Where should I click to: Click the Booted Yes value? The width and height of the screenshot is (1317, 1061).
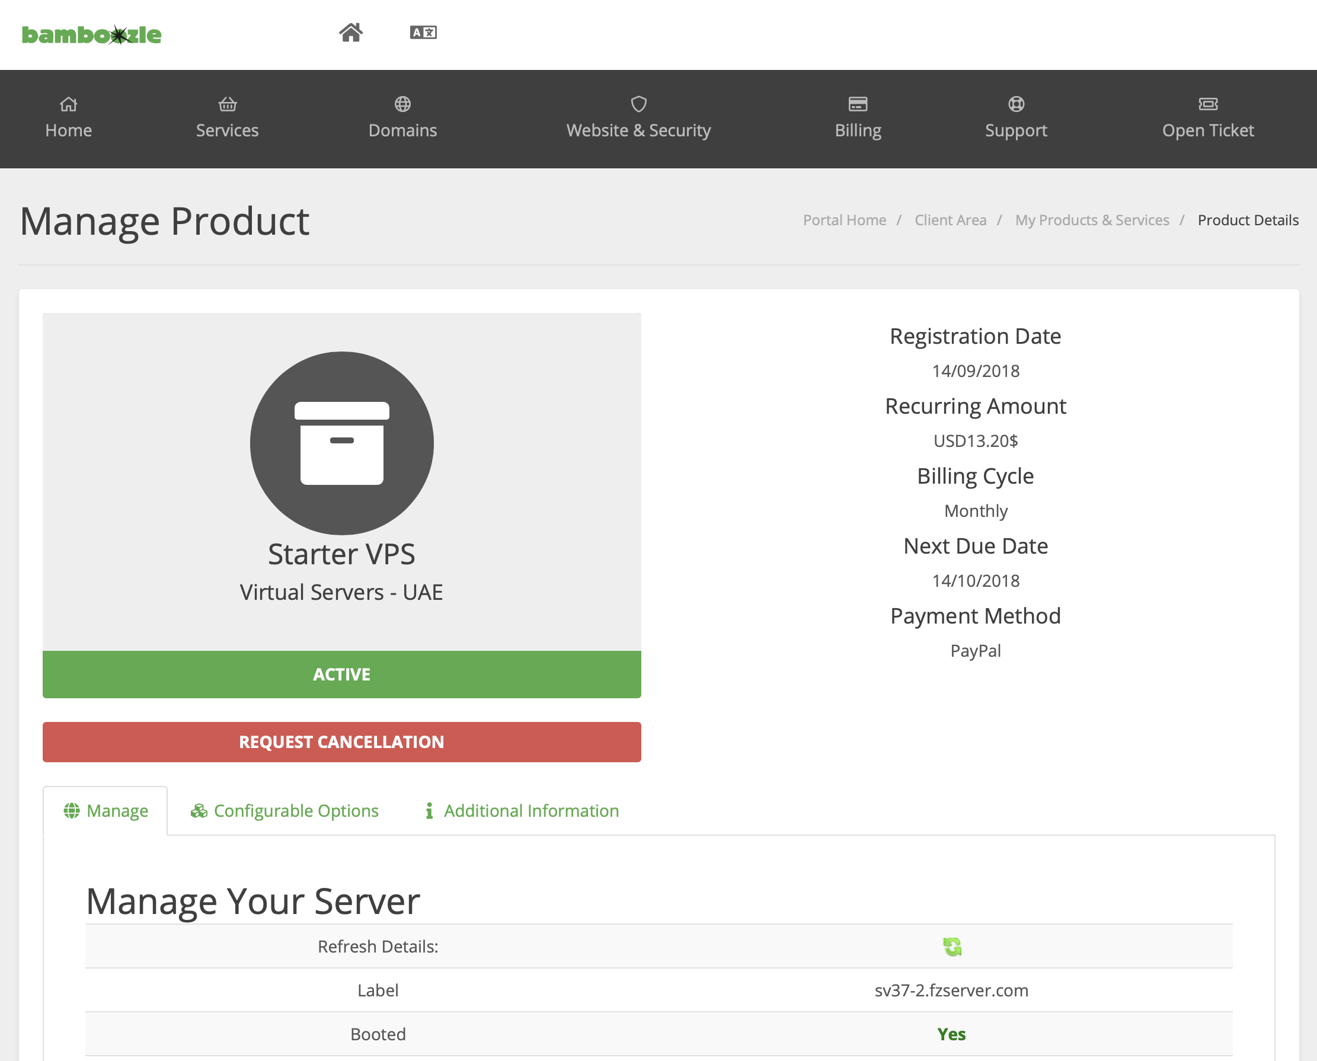(x=951, y=1034)
